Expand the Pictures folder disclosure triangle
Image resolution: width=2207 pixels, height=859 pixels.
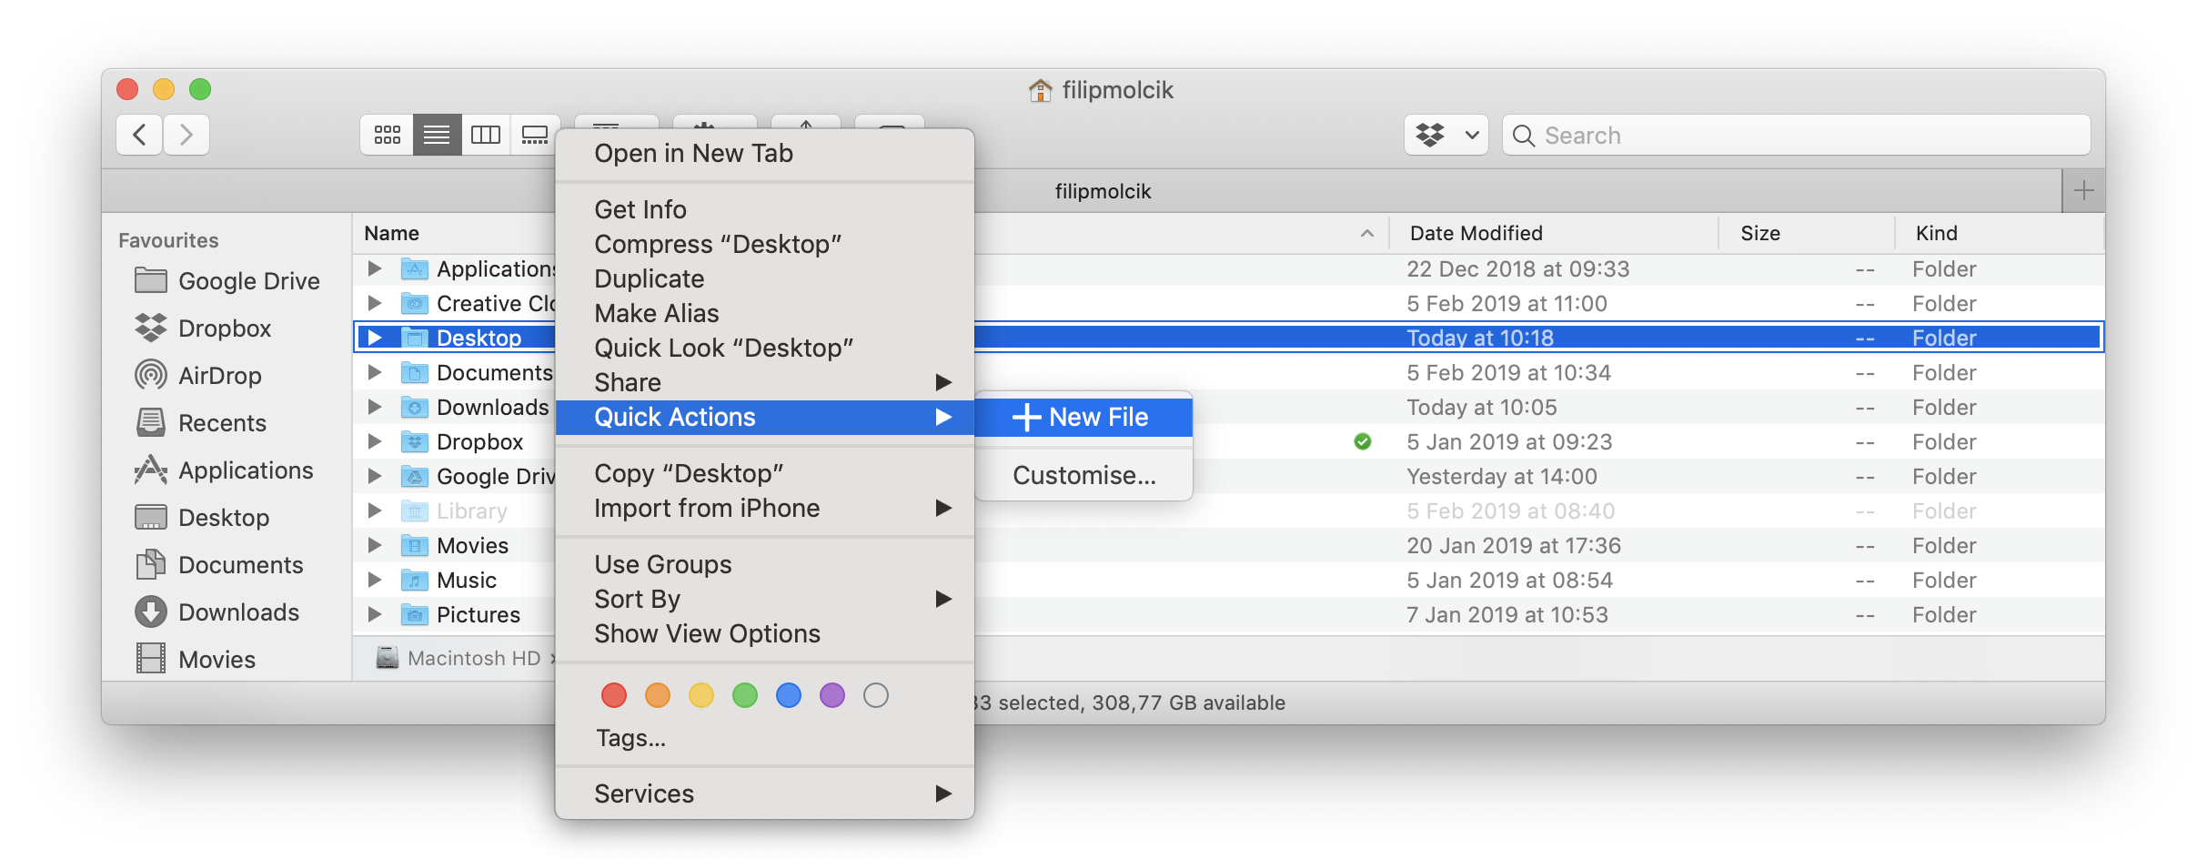[374, 614]
